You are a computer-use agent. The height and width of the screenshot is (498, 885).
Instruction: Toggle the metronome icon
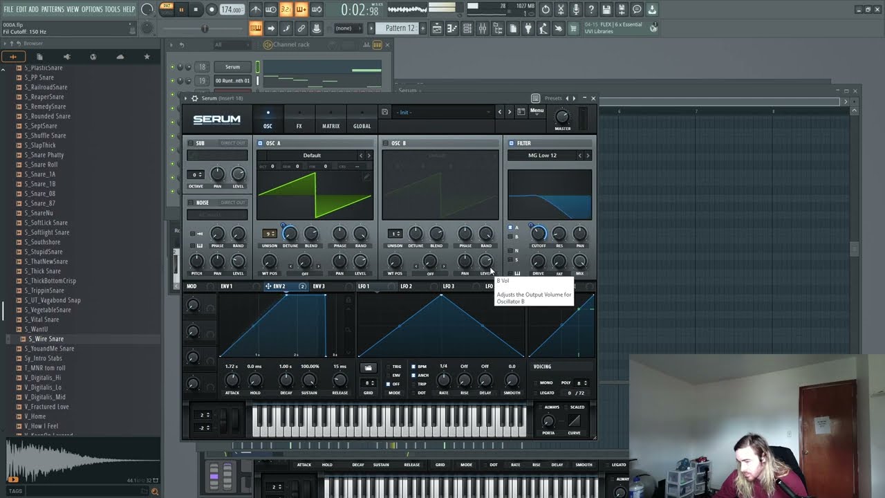pyautogui.click(x=256, y=10)
